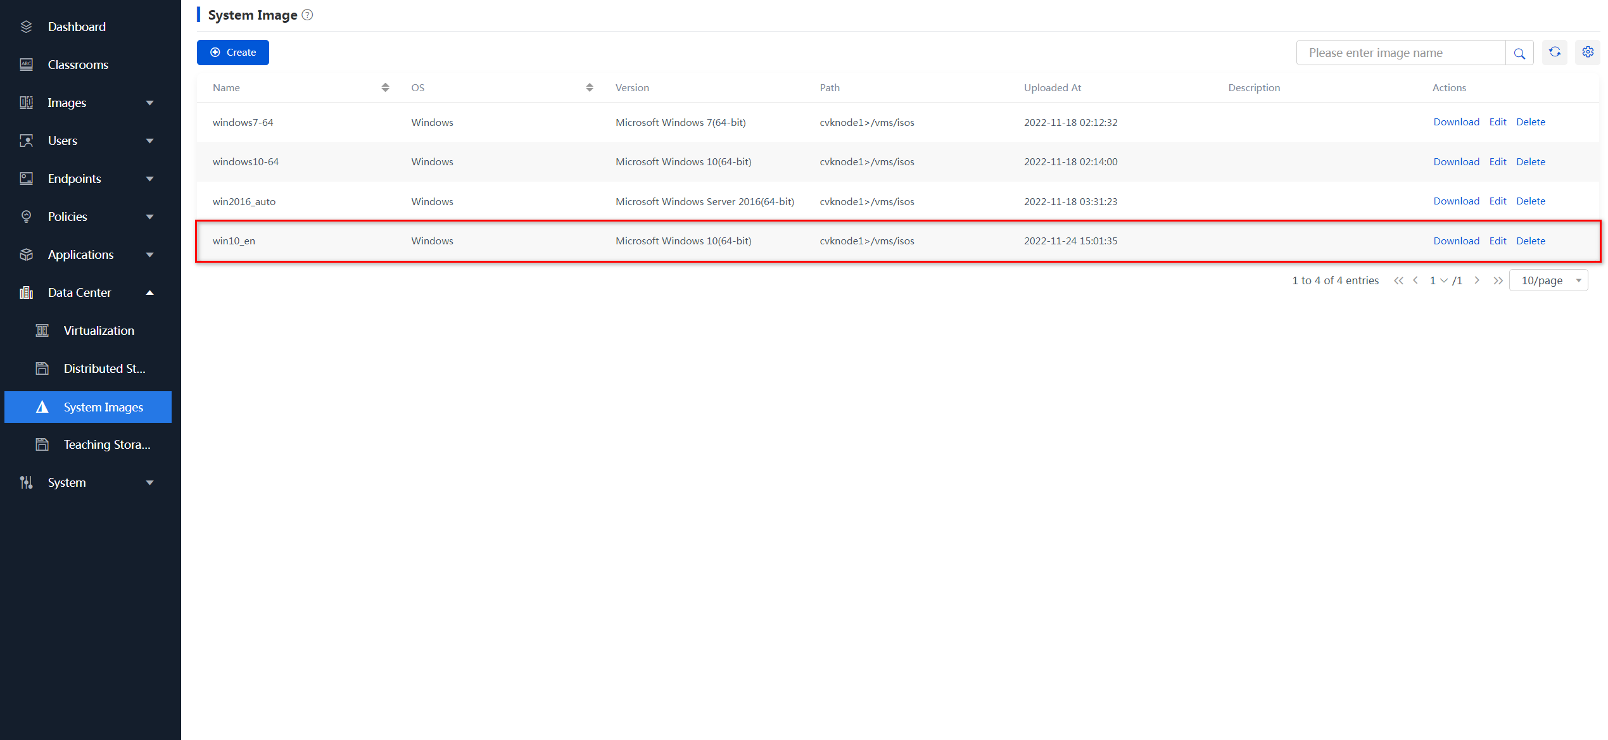This screenshot has height=740, width=1608.
Task: Click the Endpoints sidebar icon
Action: click(x=26, y=179)
